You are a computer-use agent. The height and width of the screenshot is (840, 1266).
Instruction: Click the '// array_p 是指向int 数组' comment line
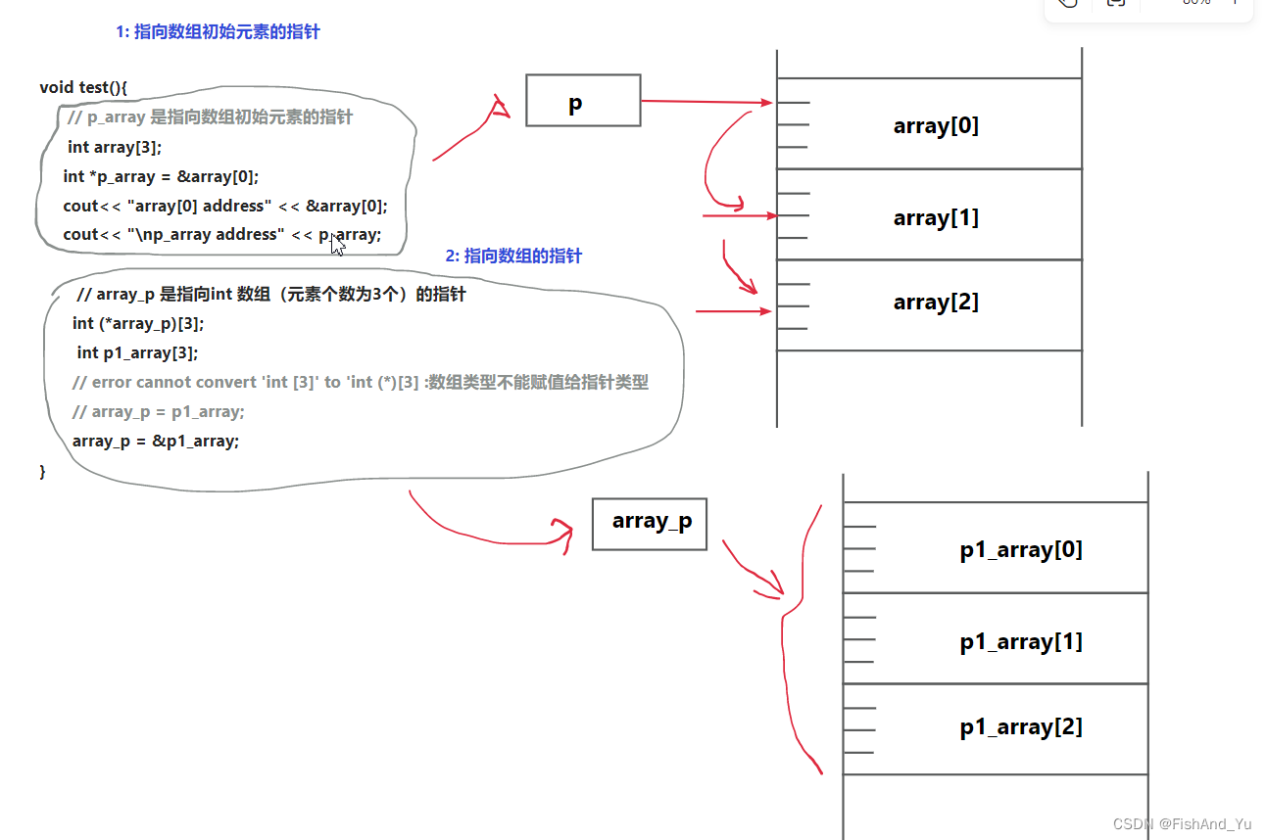click(x=271, y=294)
